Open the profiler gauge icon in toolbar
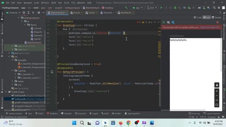Screen dimensions: 226x127 184,8
